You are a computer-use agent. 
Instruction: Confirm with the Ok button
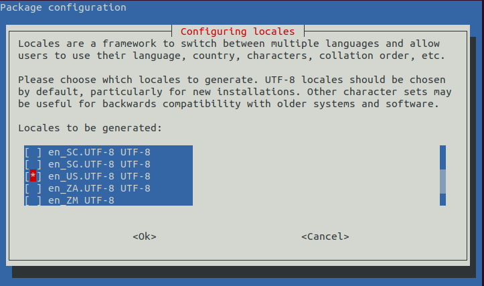[x=145, y=236]
